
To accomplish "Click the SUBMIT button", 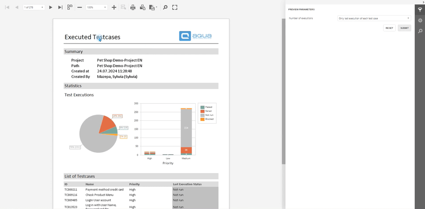I will click(x=404, y=28).
